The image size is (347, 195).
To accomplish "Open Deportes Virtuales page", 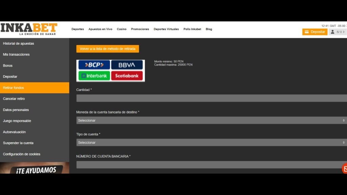I will pos(166,29).
